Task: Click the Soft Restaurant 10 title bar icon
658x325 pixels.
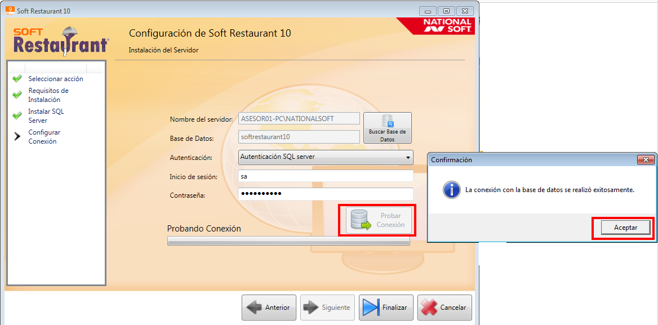Action: pyautogui.click(x=10, y=10)
